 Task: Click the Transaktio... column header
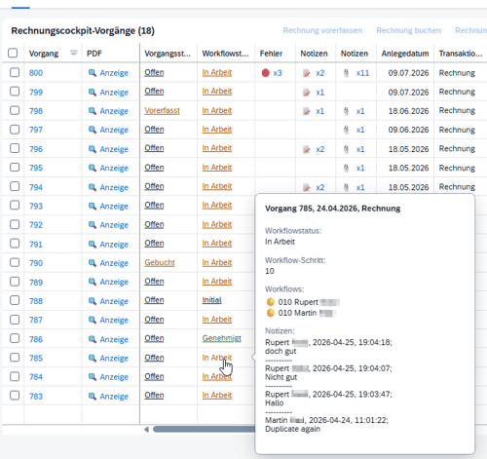pyautogui.click(x=461, y=54)
